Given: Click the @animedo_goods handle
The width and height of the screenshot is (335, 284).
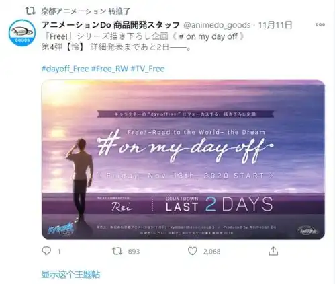Looking at the screenshot, I should (x=217, y=25).
